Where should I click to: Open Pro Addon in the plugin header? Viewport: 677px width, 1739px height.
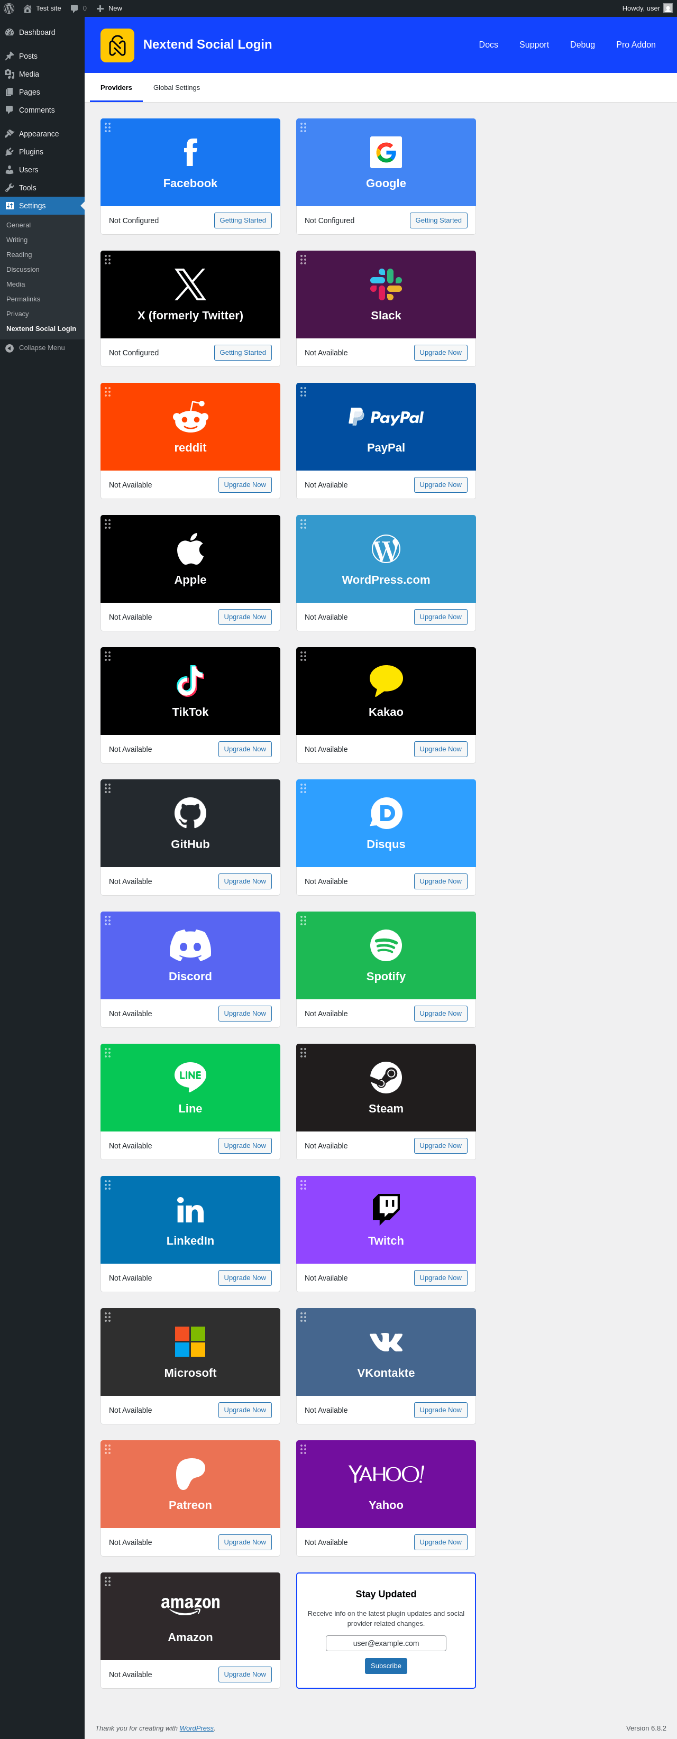635,44
